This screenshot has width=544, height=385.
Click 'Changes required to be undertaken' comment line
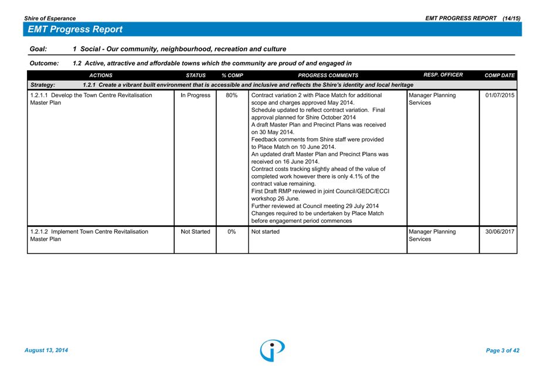point(318,217)
